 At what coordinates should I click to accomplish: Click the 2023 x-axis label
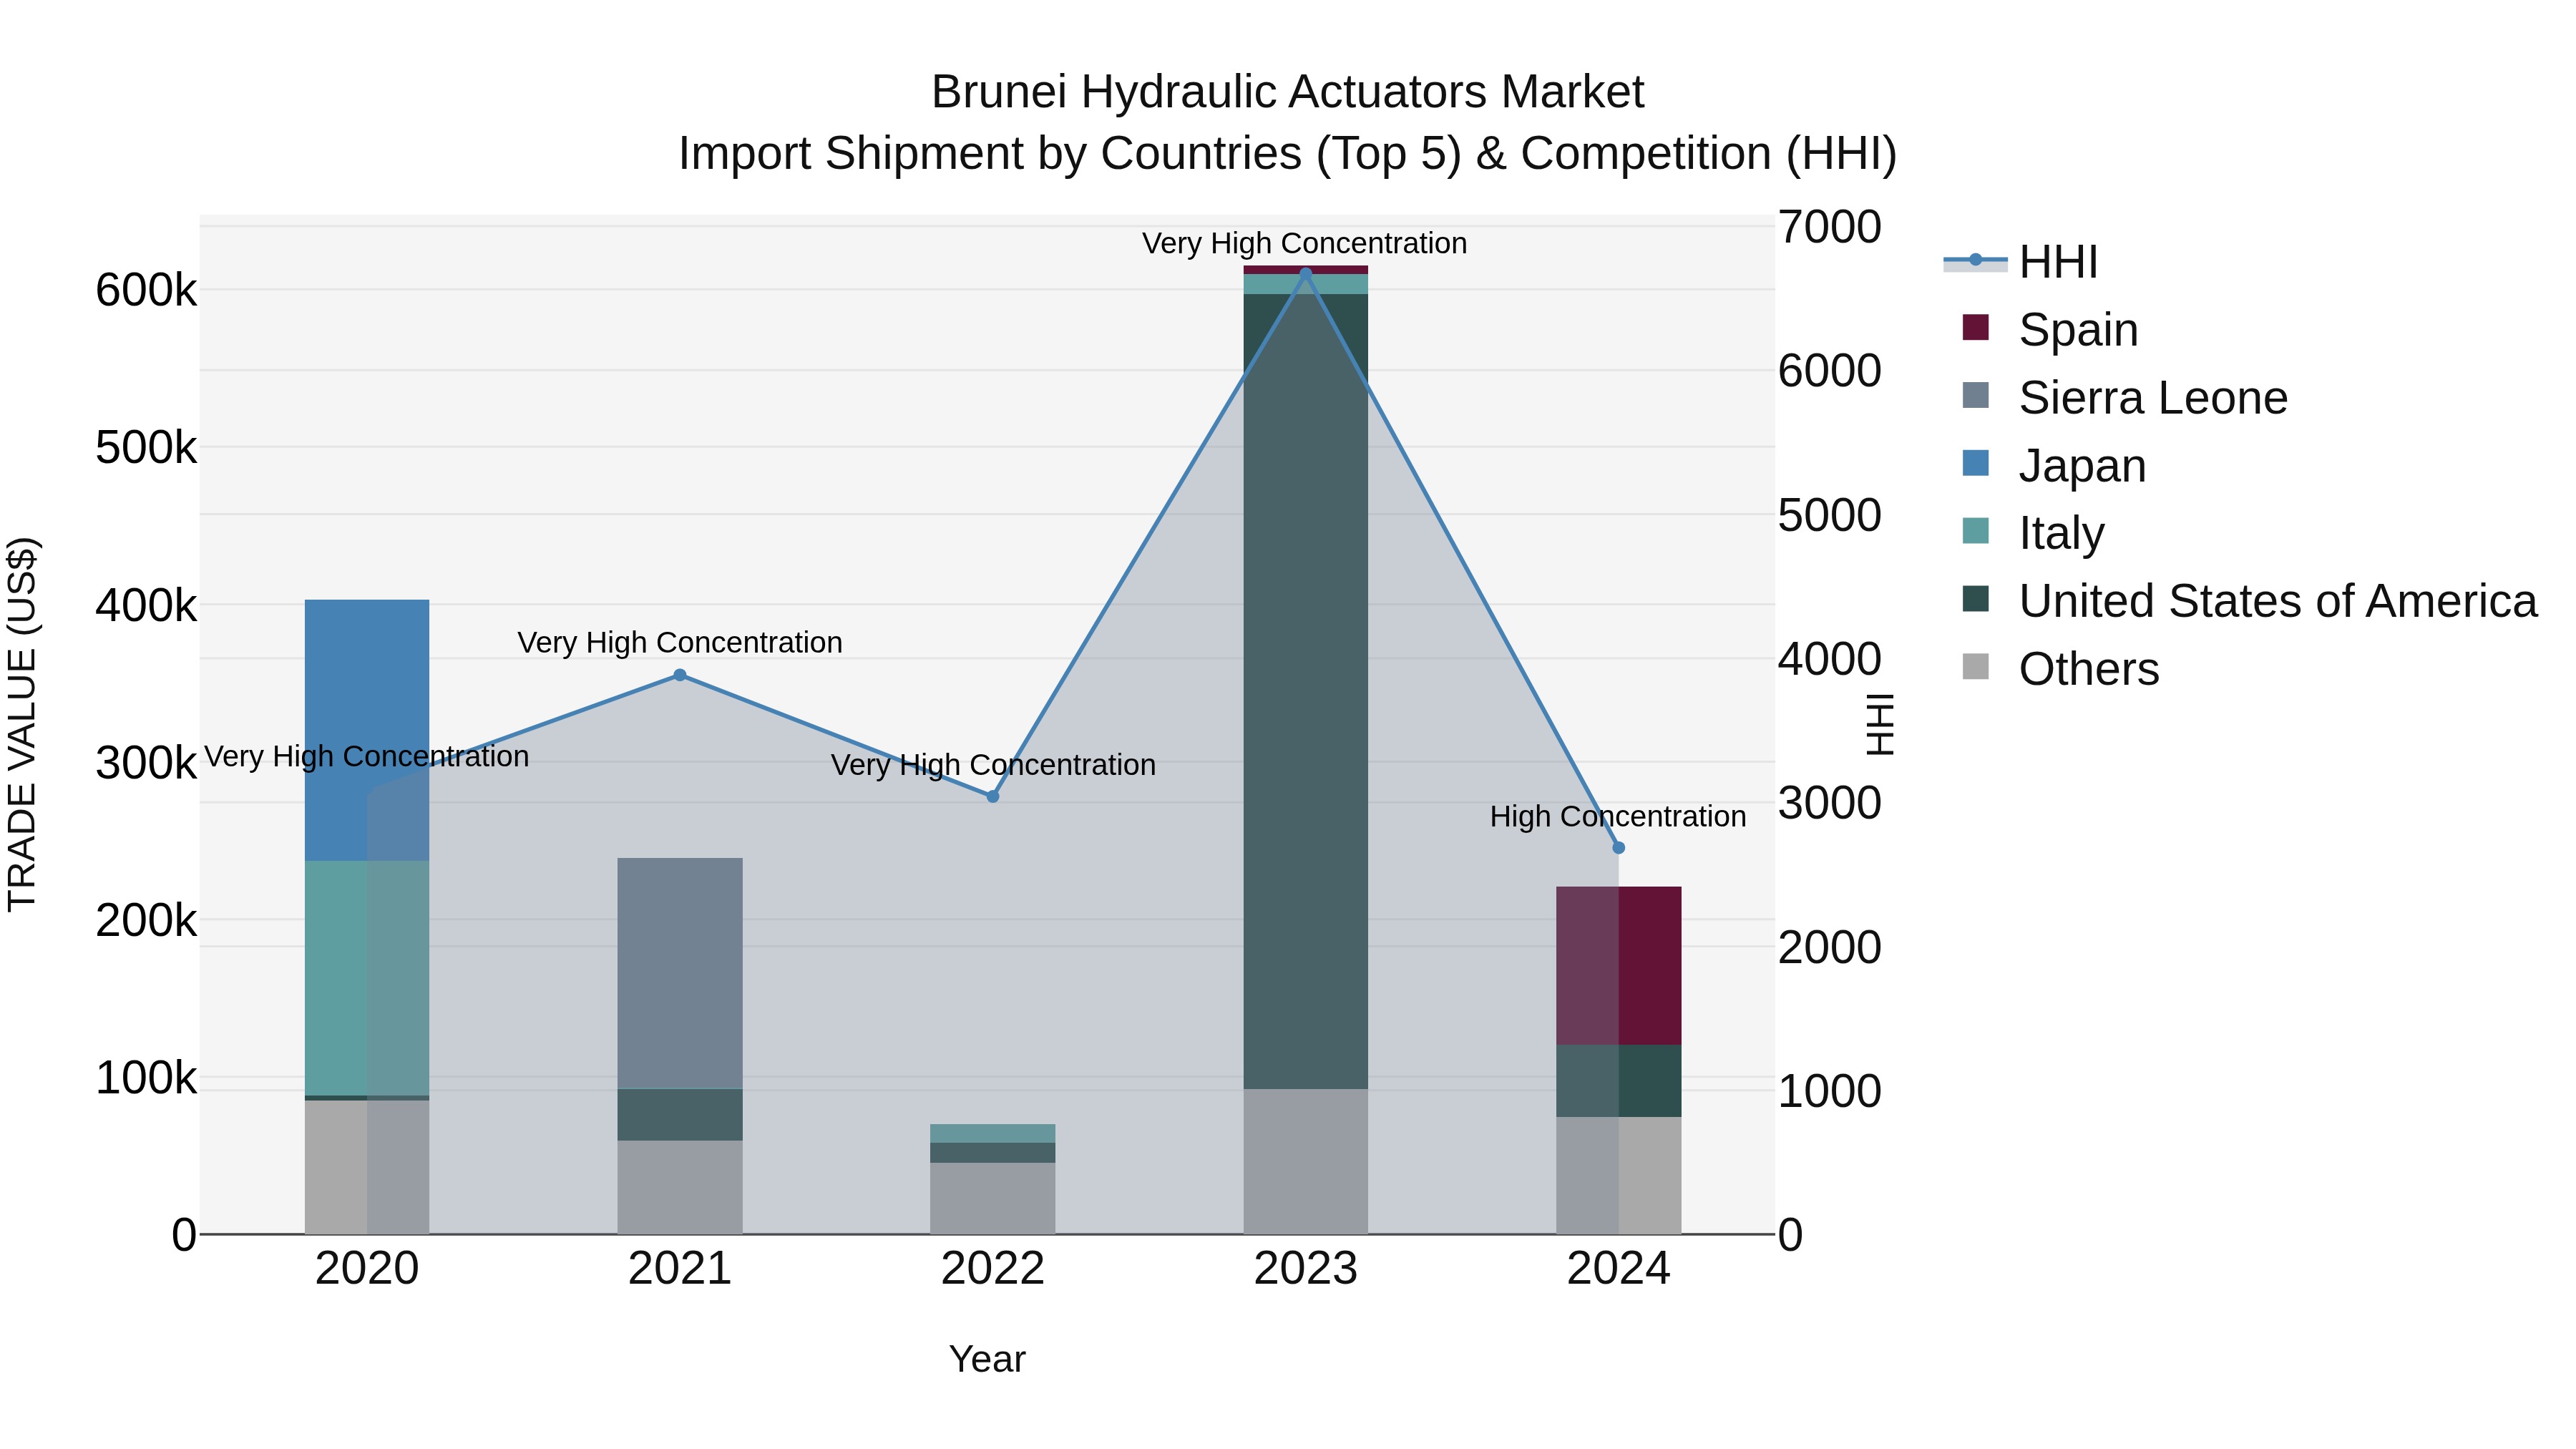[x=1306, y=1269]
